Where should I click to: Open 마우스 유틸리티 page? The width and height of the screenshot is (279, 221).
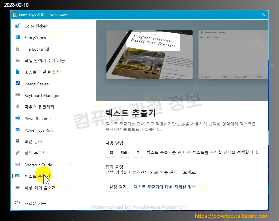coord(39,107)
